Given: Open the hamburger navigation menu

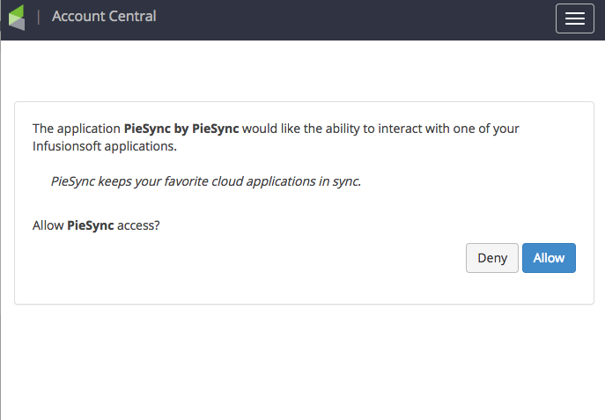Looking at the screenshot, I should 574,18.
